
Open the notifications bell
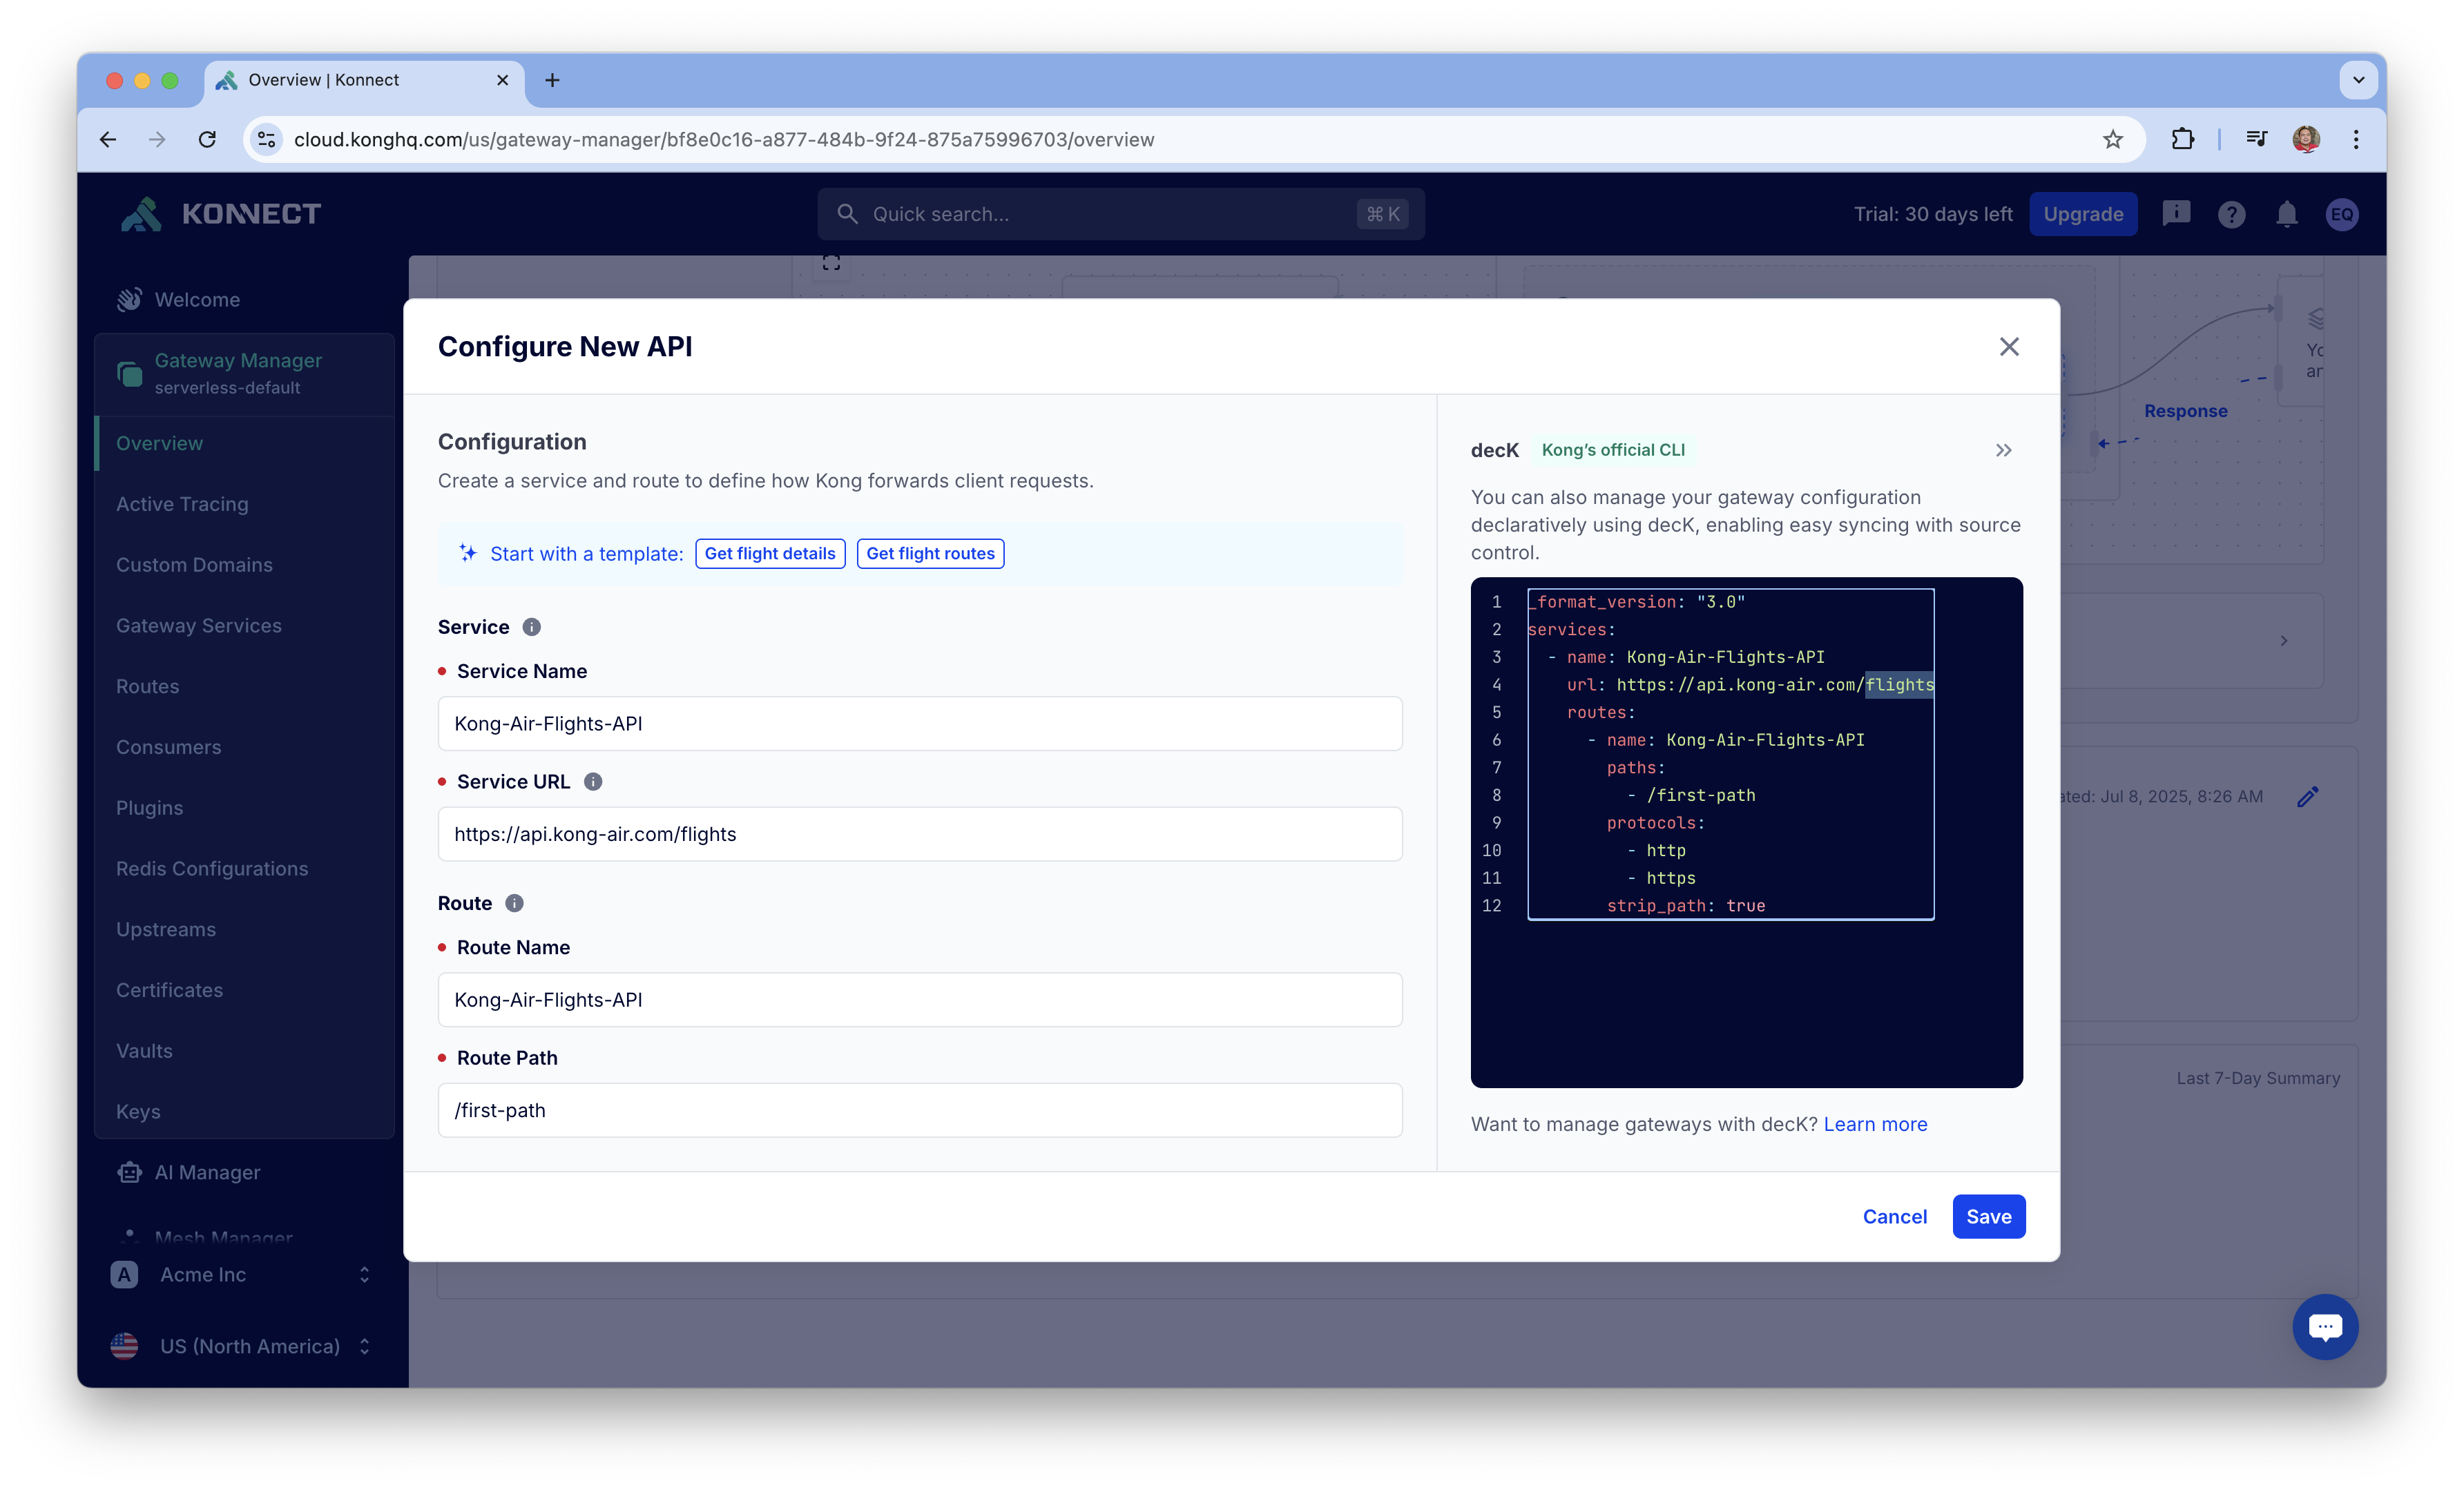click(x=2286, y=214)
